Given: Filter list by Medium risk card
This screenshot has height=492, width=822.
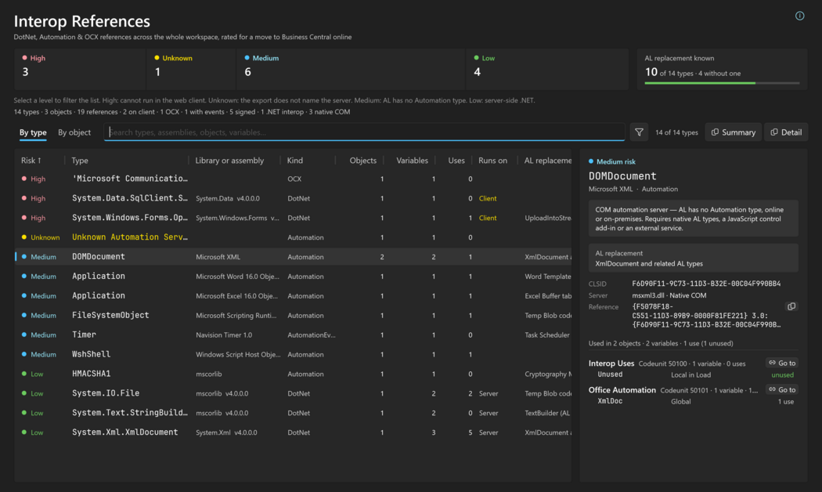Looking at the screenshot, I should tap(350, 69).
